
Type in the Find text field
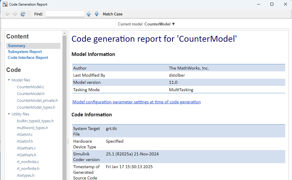pos(65,14)
